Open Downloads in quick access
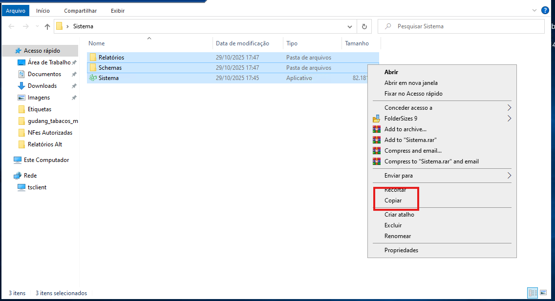The height and width of the screenshot is (301, 555). click(x=42, y=86)
